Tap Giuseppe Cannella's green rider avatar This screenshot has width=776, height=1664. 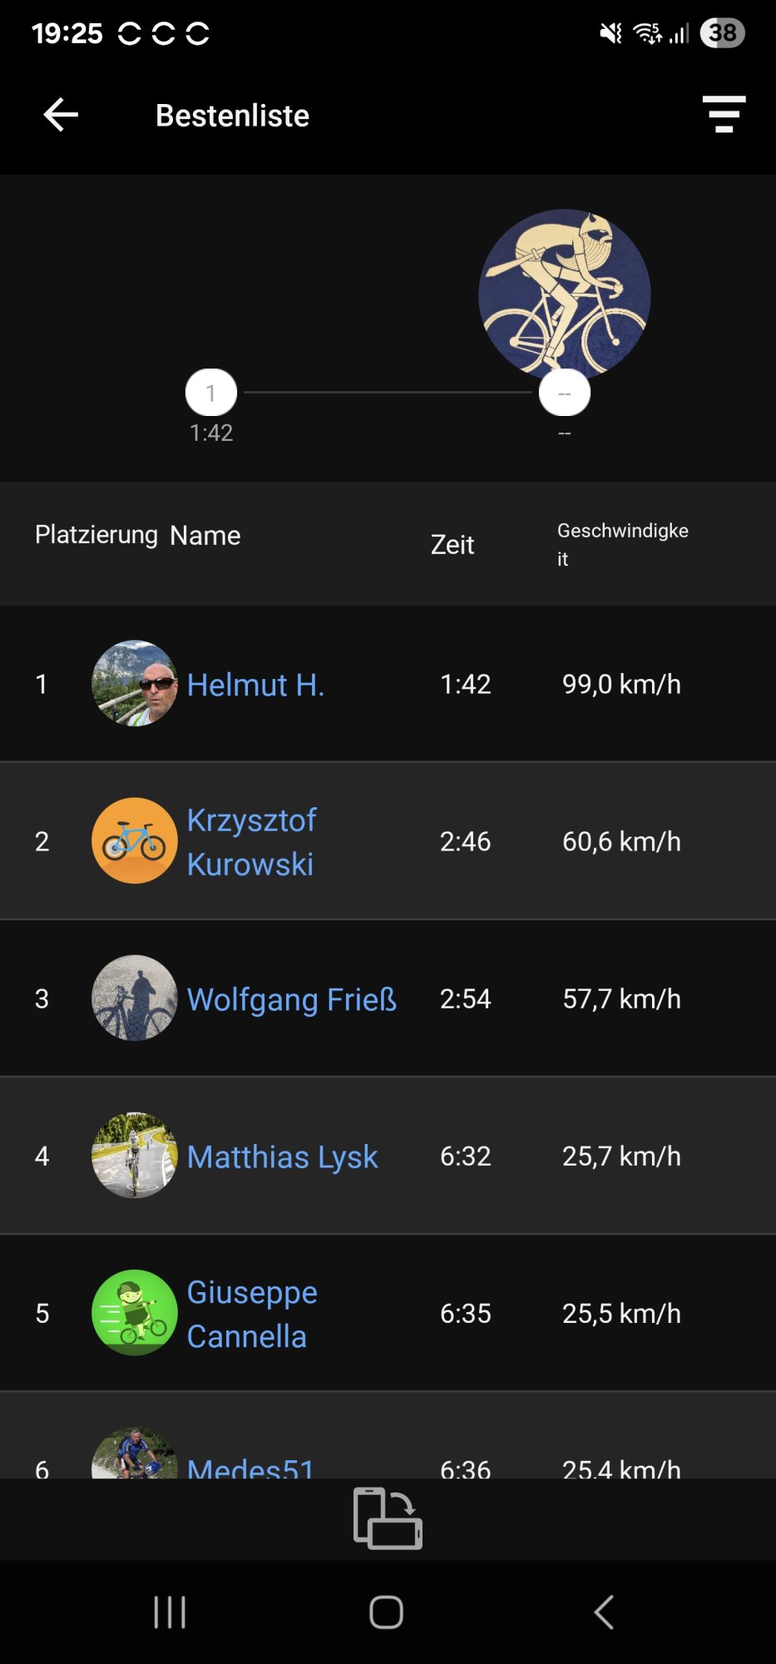coord(134,1313)
